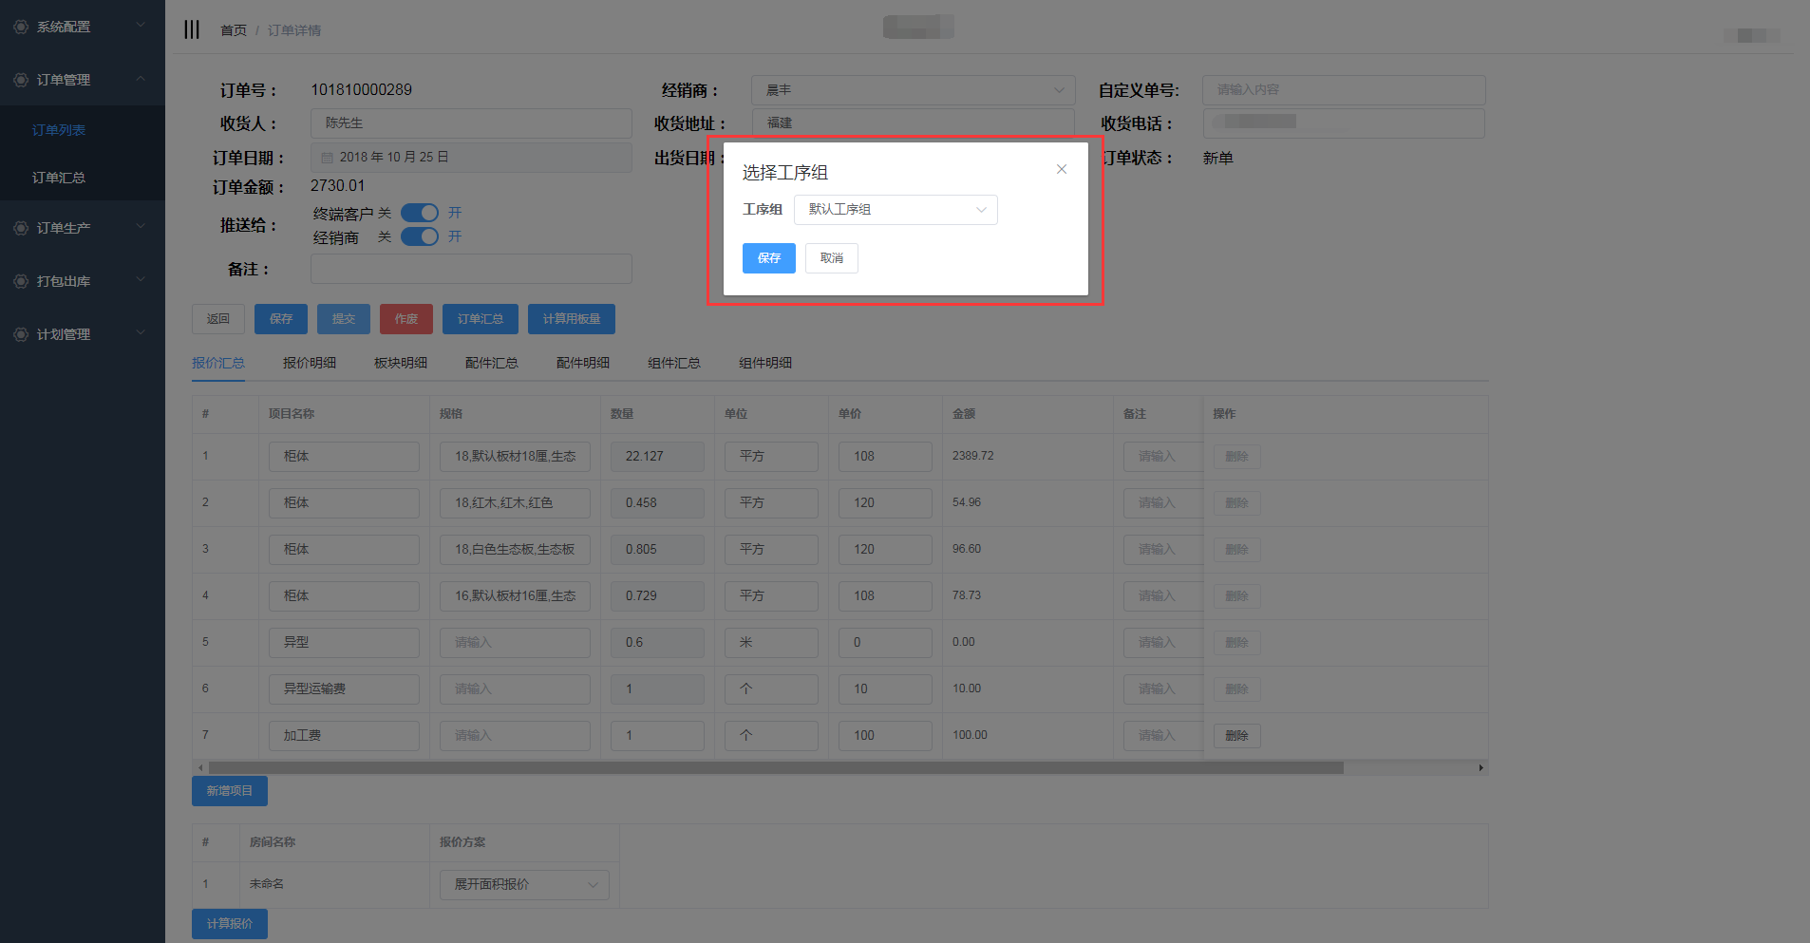
Task: Close the 选择工序组 dialog with X
Action: (1062, 169)
